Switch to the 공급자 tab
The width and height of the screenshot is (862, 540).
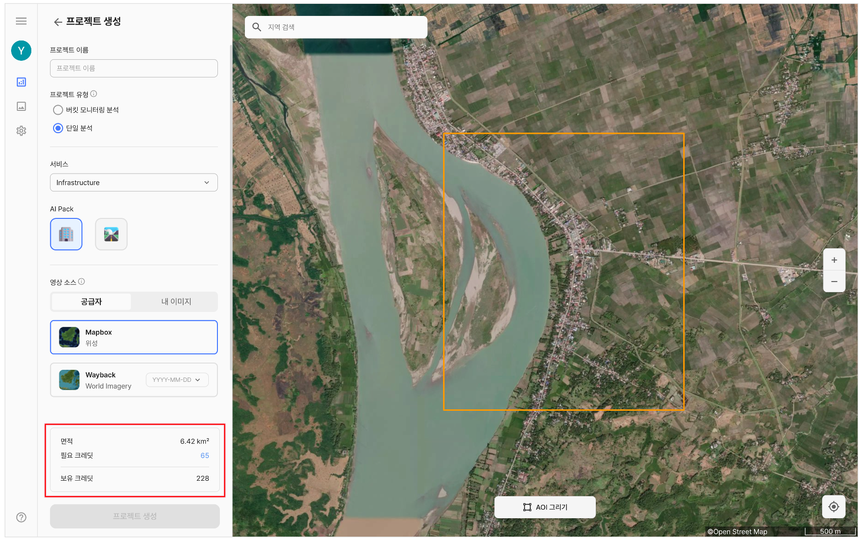[92, 302]
